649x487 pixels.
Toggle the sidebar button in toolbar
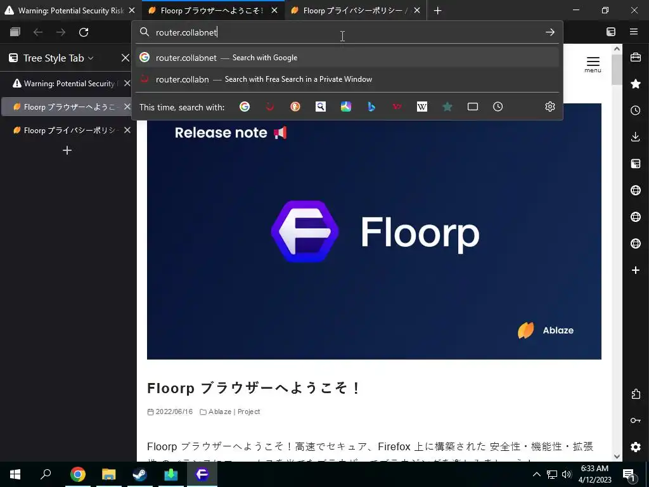[x=611, y=32]
